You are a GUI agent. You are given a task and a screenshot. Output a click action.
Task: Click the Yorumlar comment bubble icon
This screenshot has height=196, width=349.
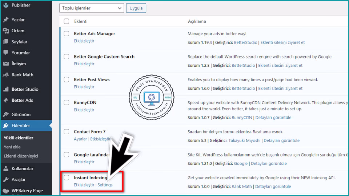click(x=6, y=53)
